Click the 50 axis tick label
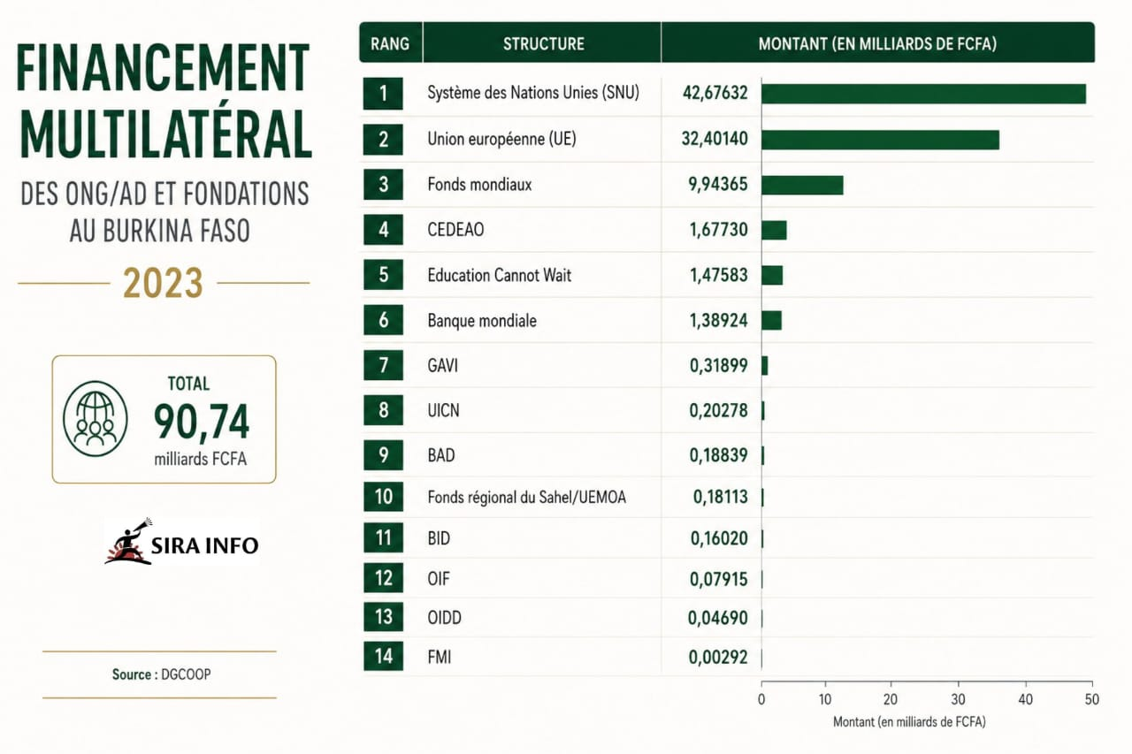This screenshot has width=1132, height=754. [1092, 699]
